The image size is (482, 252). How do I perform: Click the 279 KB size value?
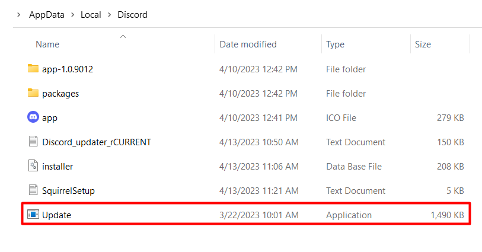(451, 118)
